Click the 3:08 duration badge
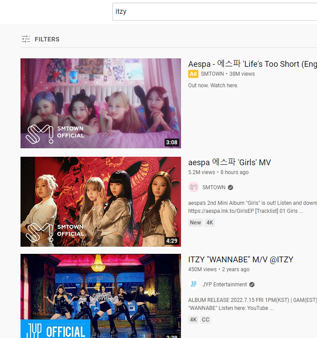Viewport: 317px width, 338px height. pyautogui.click(x=172, y=142)
